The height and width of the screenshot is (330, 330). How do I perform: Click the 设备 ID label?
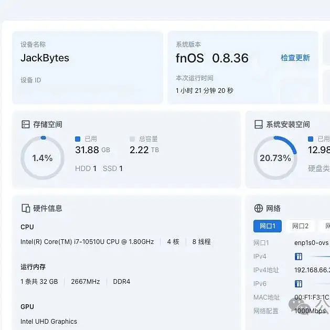point(31,80)
